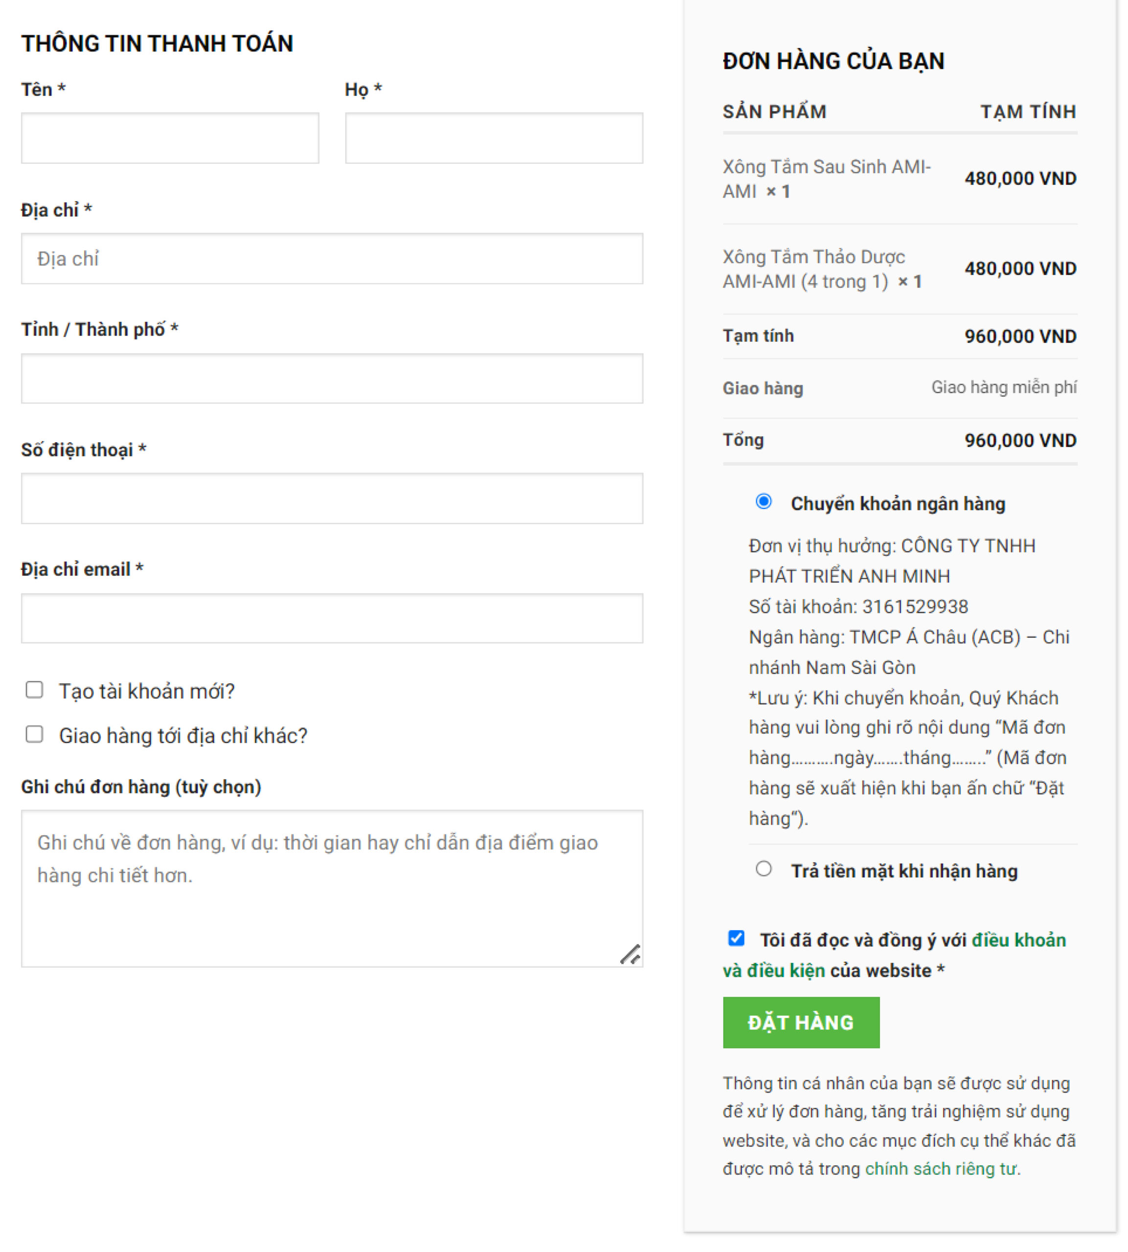Check Giao hàng tới địa chỉ khác
The width and height of the screenshot is (1128, 1252).
point(35,734)
